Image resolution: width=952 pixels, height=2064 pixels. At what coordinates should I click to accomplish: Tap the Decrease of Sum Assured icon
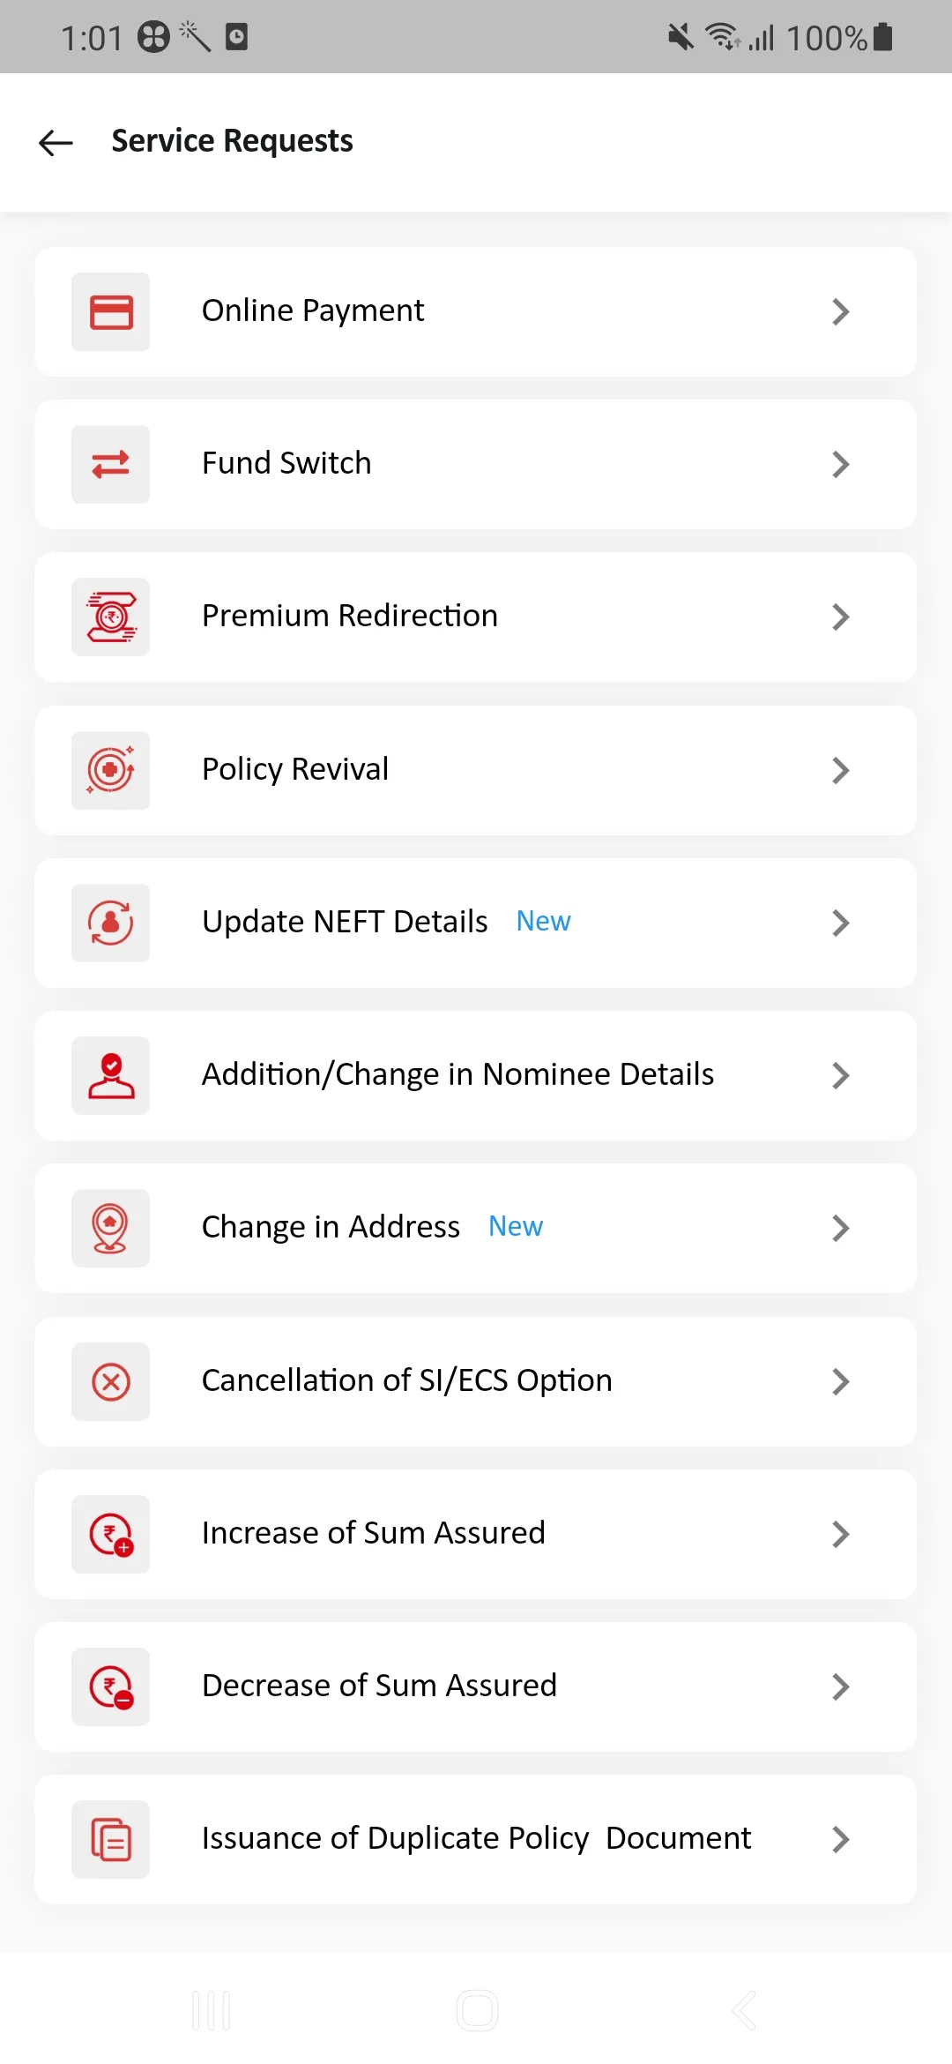tap(111, 1686)
